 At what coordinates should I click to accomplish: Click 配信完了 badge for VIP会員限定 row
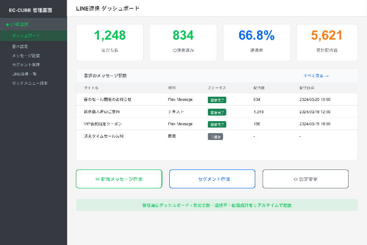pyautogui.click(x=217, y=124)
